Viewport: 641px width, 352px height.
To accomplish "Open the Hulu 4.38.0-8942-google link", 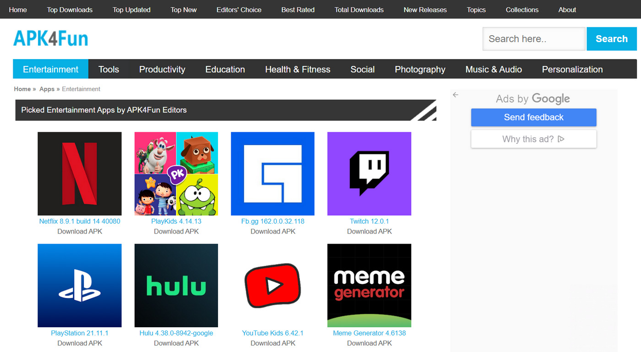I will [176, 333].
